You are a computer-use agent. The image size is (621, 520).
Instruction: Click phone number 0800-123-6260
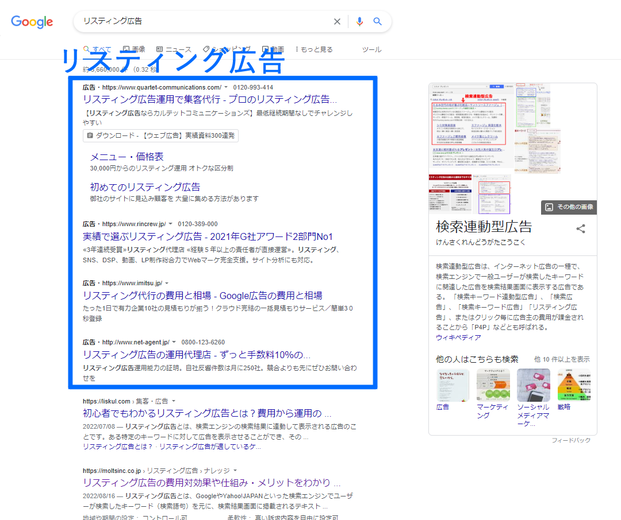[x=203, y=342]
